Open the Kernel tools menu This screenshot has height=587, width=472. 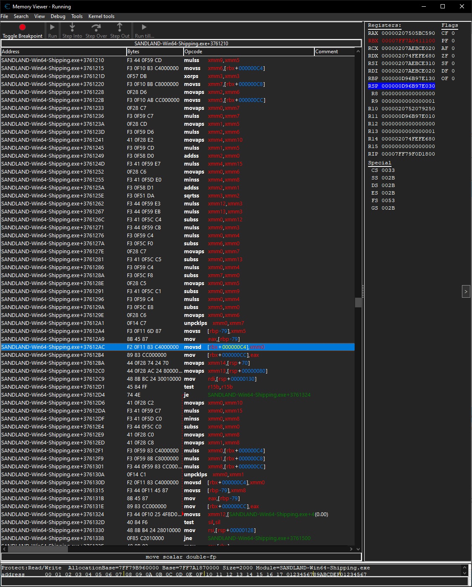coord(101,16)
